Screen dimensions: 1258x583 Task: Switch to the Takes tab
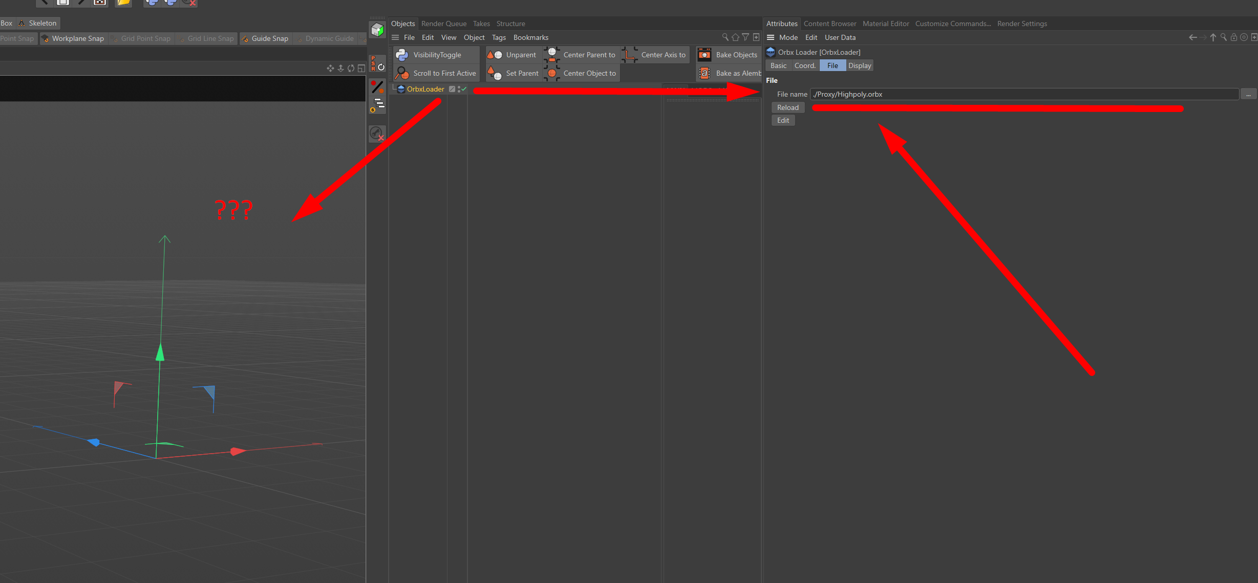click(481, 24)
